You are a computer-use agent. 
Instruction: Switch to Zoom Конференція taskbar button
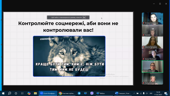(48, 93)
